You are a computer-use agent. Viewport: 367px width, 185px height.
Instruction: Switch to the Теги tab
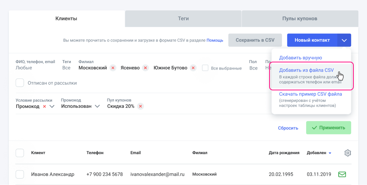click(183, 19)
